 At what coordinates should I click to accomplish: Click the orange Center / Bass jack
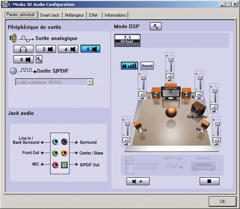pyautogui.click(x=64, y=153)
